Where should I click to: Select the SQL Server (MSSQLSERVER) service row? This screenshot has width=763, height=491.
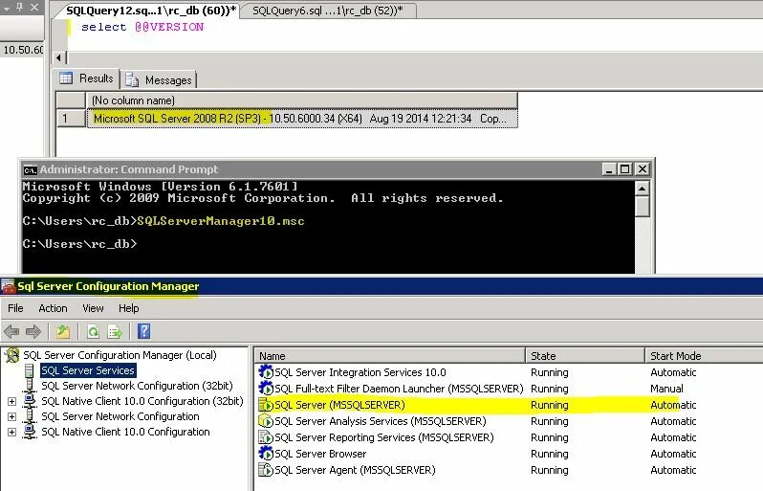(x=509, y=405)
